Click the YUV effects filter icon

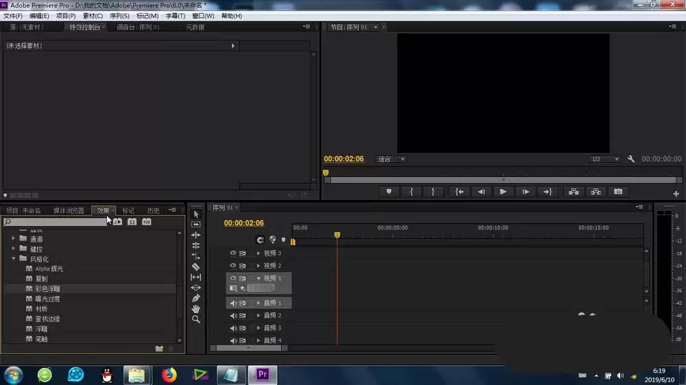coord(147,222)
